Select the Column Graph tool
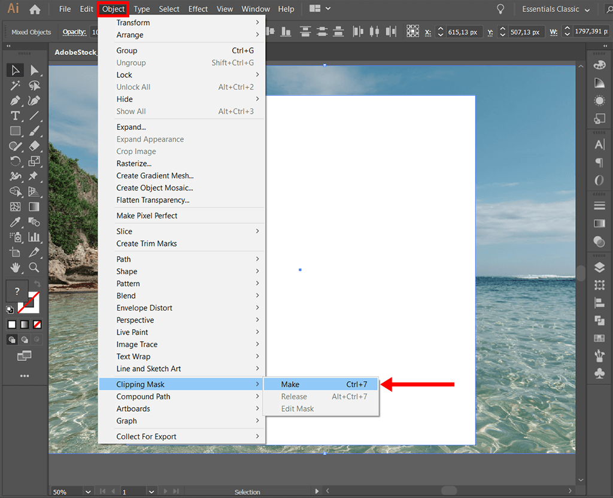Viewport: 613px width, 498px height. [34, 237]
